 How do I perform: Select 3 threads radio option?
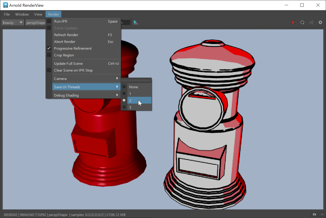click(x=136, y=107)
